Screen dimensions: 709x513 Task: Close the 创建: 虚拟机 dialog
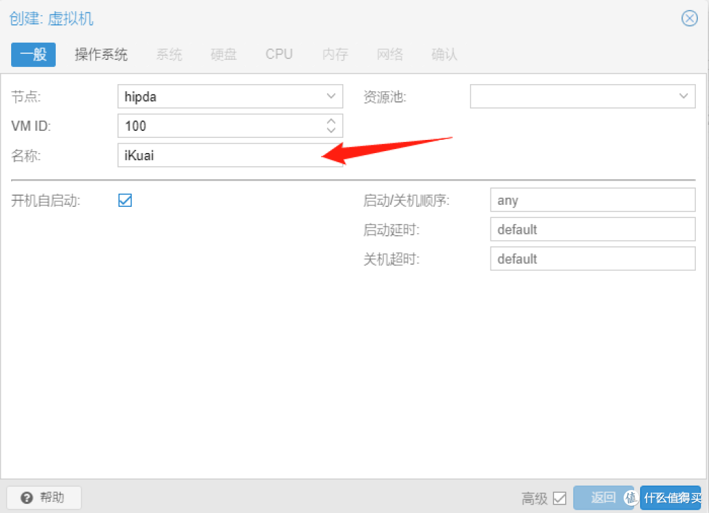pos(689,18)
